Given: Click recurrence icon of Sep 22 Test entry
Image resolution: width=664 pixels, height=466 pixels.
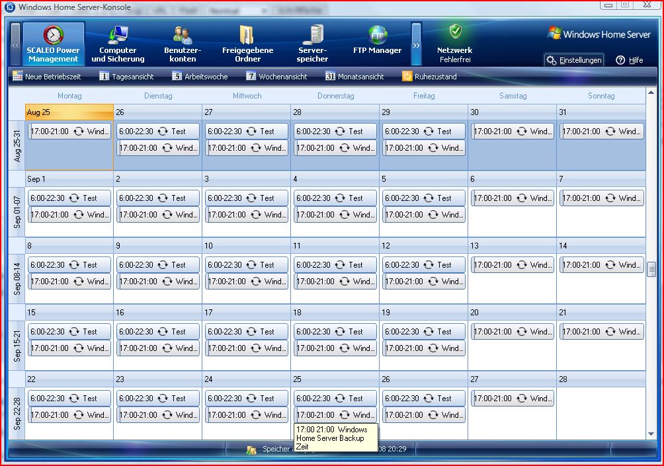Looking at the screenshot, I should point(74,399).
